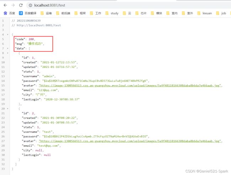Open the admin user's avatar image link

click(x=130, y=85)
